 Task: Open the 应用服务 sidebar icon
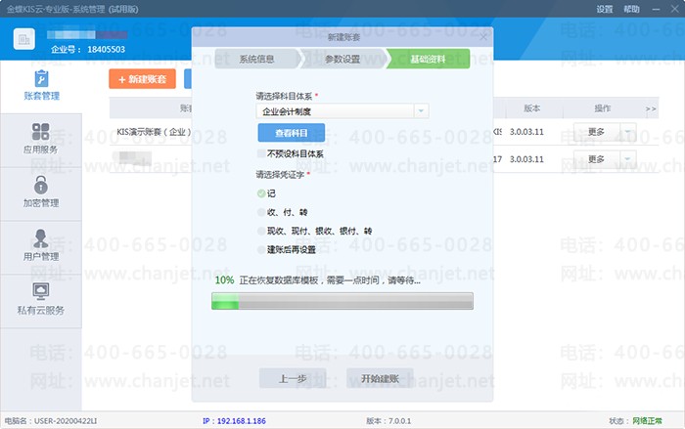tap(40, 132)
